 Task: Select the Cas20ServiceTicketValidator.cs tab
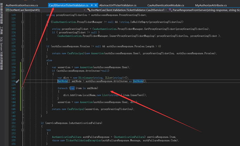tap(68, 5)
